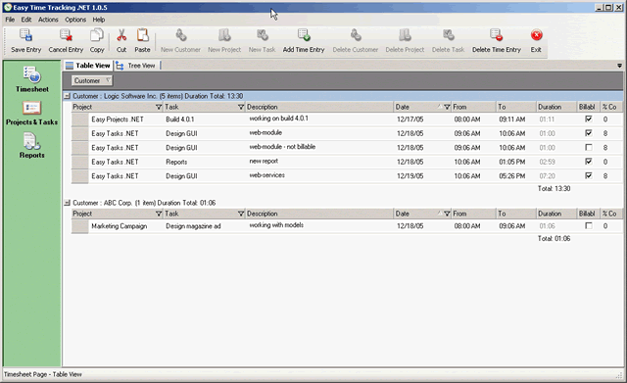627x383 pixels.
Task: Click the Add Time Entry icon
Action: pos(304,35)
